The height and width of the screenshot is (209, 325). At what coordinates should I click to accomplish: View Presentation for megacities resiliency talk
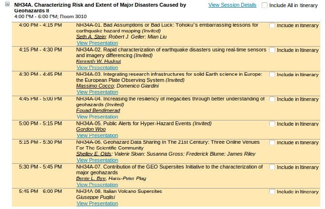(97, 117)
